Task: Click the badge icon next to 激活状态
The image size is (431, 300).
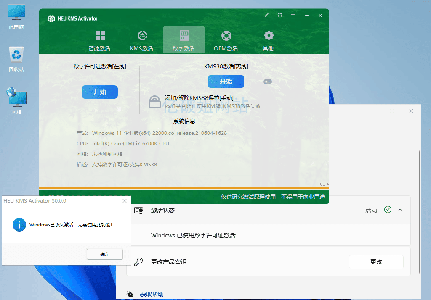Action: click(x=139, y=211)
